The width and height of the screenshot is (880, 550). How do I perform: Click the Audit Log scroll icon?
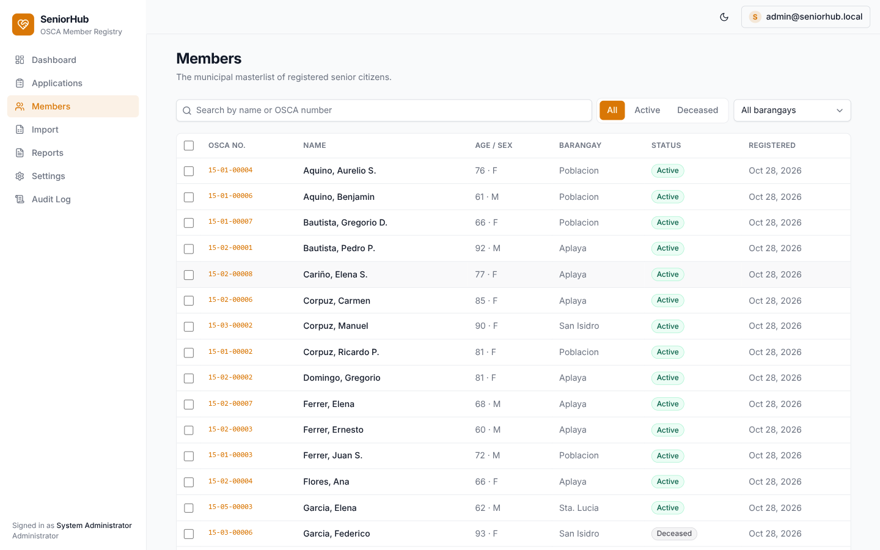20,199
